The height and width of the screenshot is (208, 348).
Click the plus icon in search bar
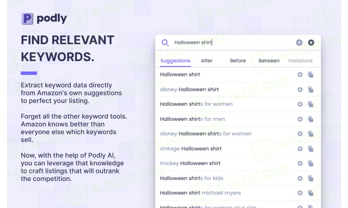click(299, 42)
